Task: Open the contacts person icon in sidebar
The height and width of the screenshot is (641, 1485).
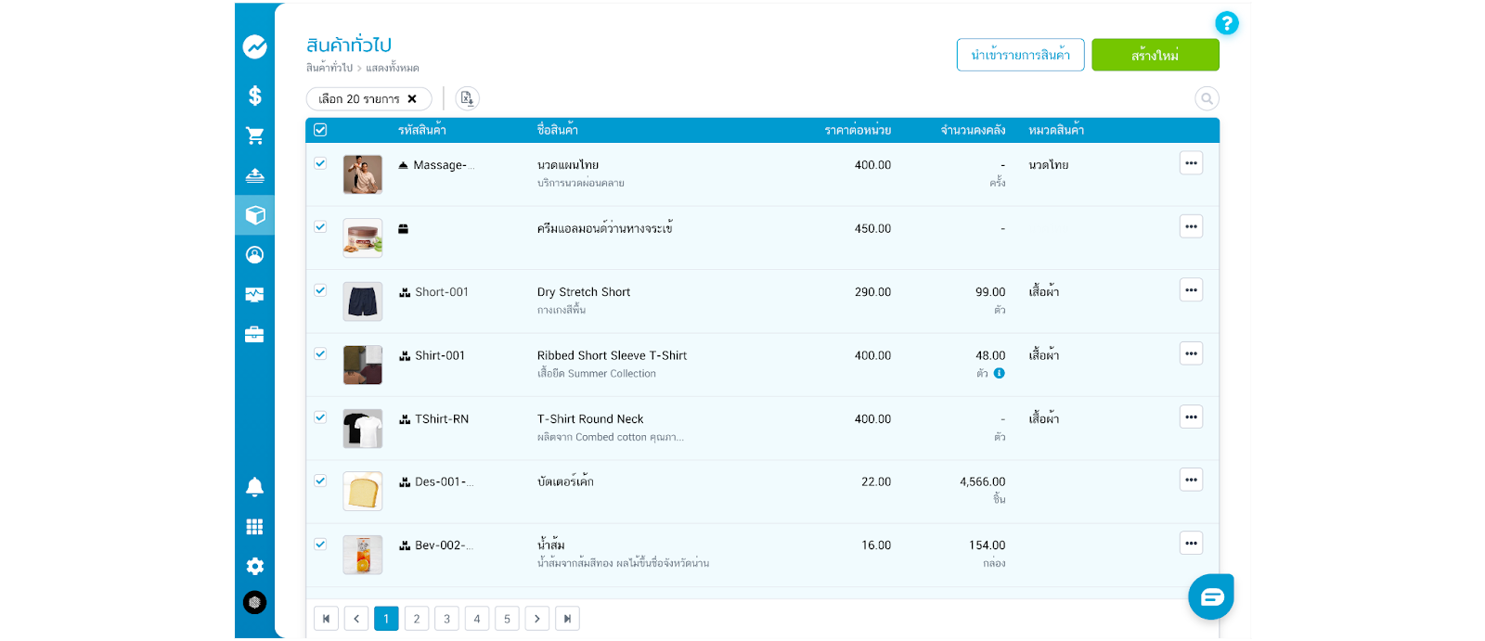Action: [x=254, y=255]
